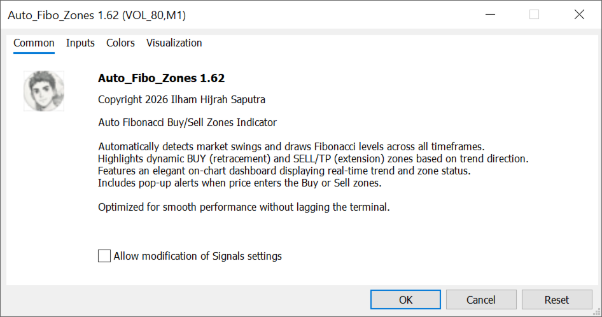This screenshot has width=602, height=317.
Task: Click the 'Optimized for smooth performance' text line
Action: click(x=244, y=207)
